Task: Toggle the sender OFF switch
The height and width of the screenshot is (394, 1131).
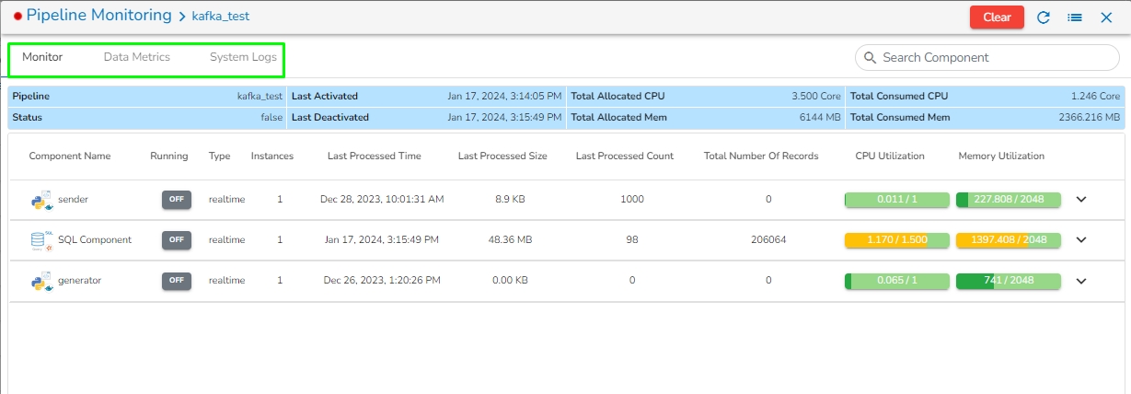Action: pos(177,200)
